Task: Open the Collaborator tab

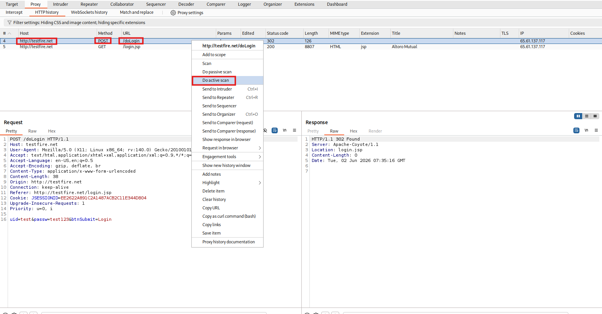Action: point(122,4)
